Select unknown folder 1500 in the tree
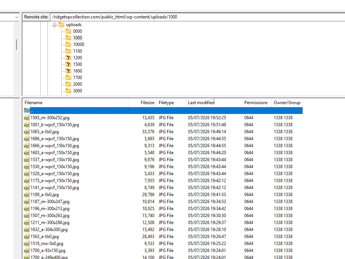This screenshot has height=259, width=345. (78, 64)
